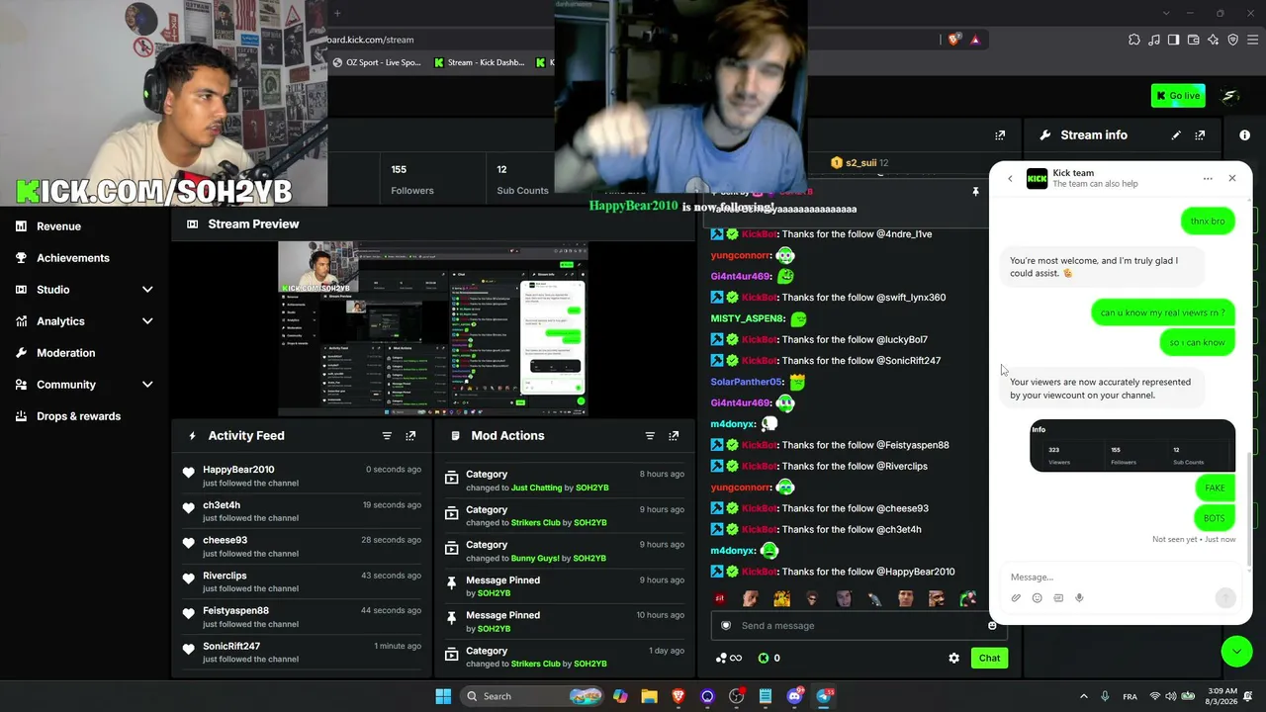Filter the Activity Feed
Screen dimensions: 1266x712
click(x=387, y=436)
